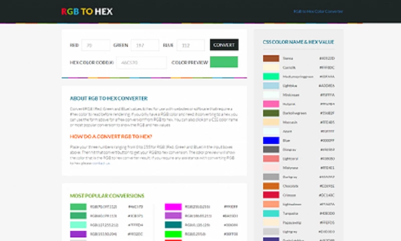Choose the Darkolivegreen color name
The height and width of the screenshot is (241, 401).
coord(294,113)
